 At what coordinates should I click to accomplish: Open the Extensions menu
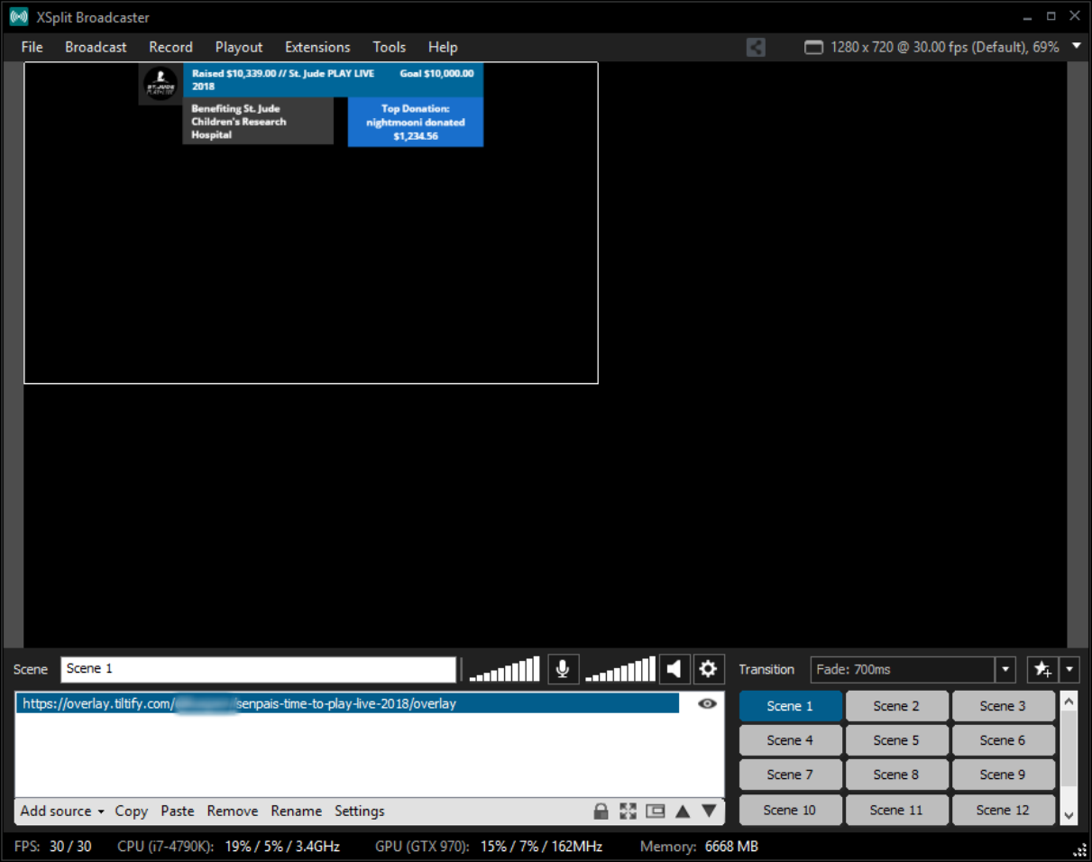click(317, 47)
